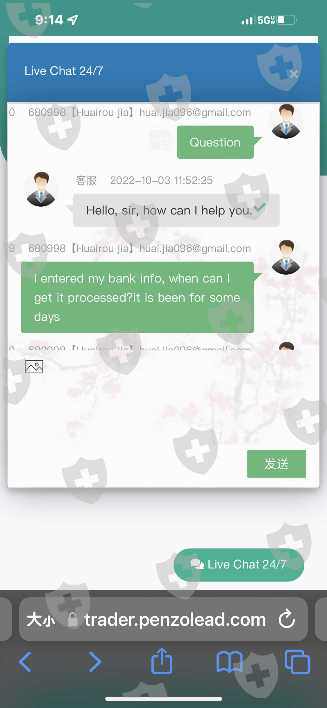This screenshot has height=708, width=327.
Task: Open the floating Live Chat 24/7 button
Action: coord(239,565)
